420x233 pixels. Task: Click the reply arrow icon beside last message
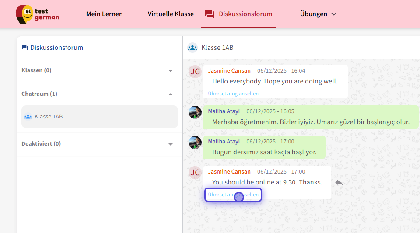tap(339, 182)
